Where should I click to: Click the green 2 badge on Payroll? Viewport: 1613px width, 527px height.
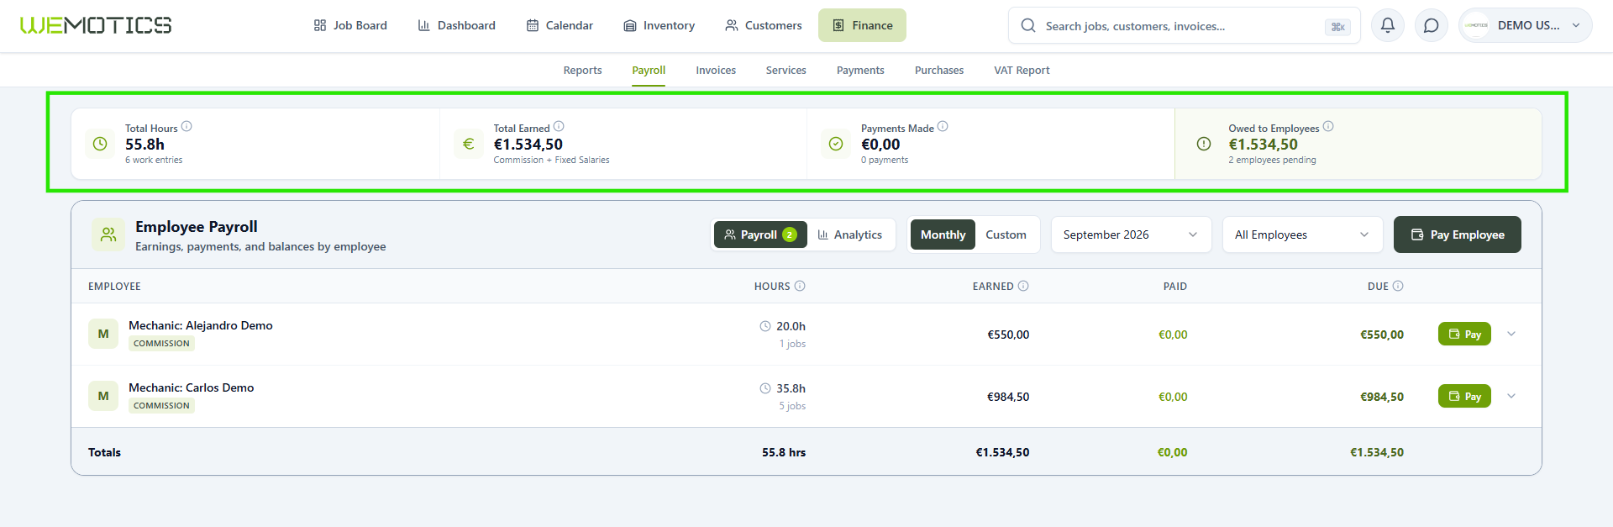790,235
